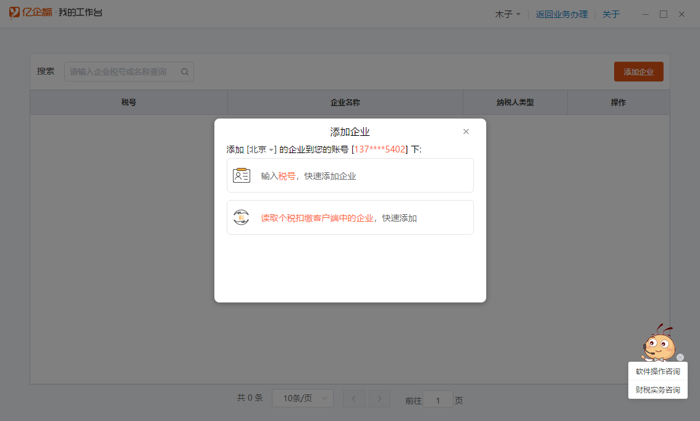Open the 木子 user dropdown
This screenshot has width=700, height=421.
pyautogui.click(x=508, y=14)
